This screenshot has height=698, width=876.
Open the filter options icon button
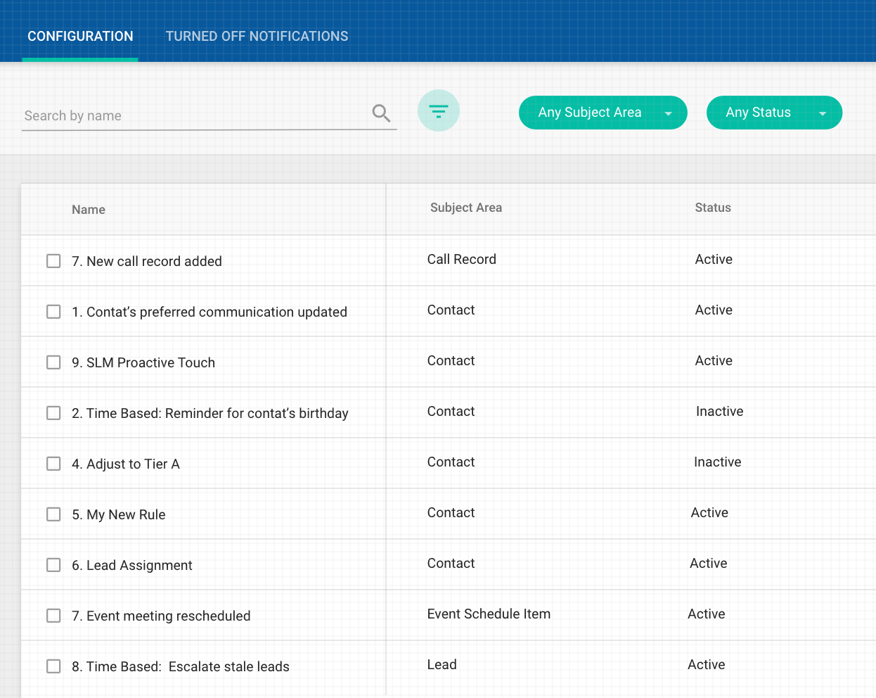coord(439,110)
